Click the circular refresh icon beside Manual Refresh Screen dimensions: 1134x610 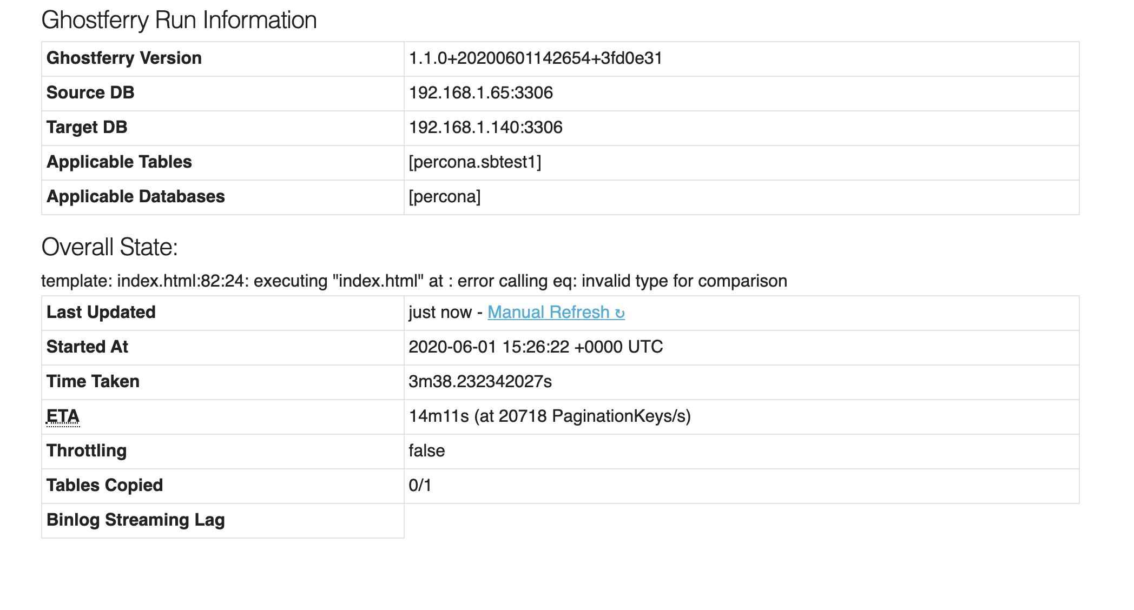620,312
